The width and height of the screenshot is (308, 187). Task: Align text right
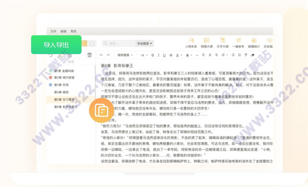(x=216, y=55)
